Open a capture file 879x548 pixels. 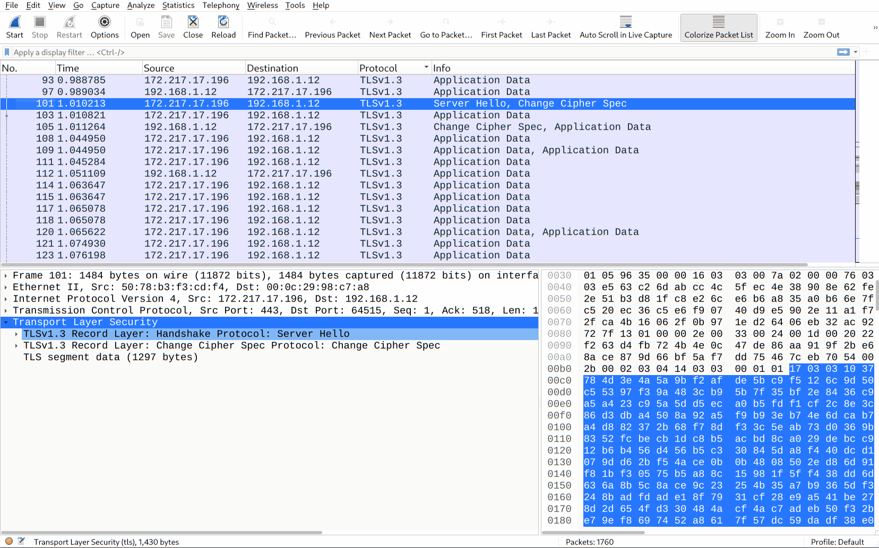(140, 27)
